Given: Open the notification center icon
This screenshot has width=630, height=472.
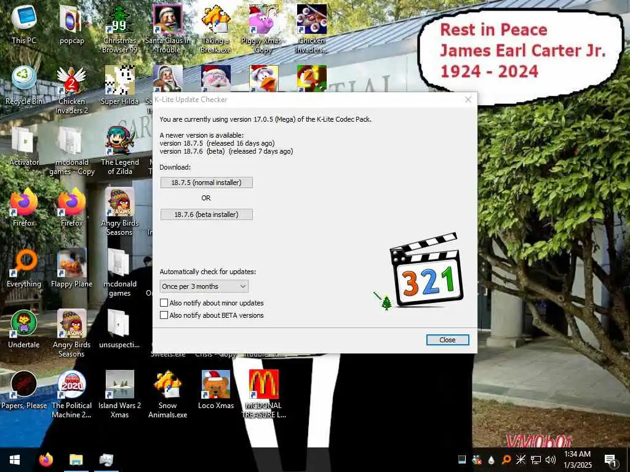Looking at the screenshot, I should click(610, 460).
